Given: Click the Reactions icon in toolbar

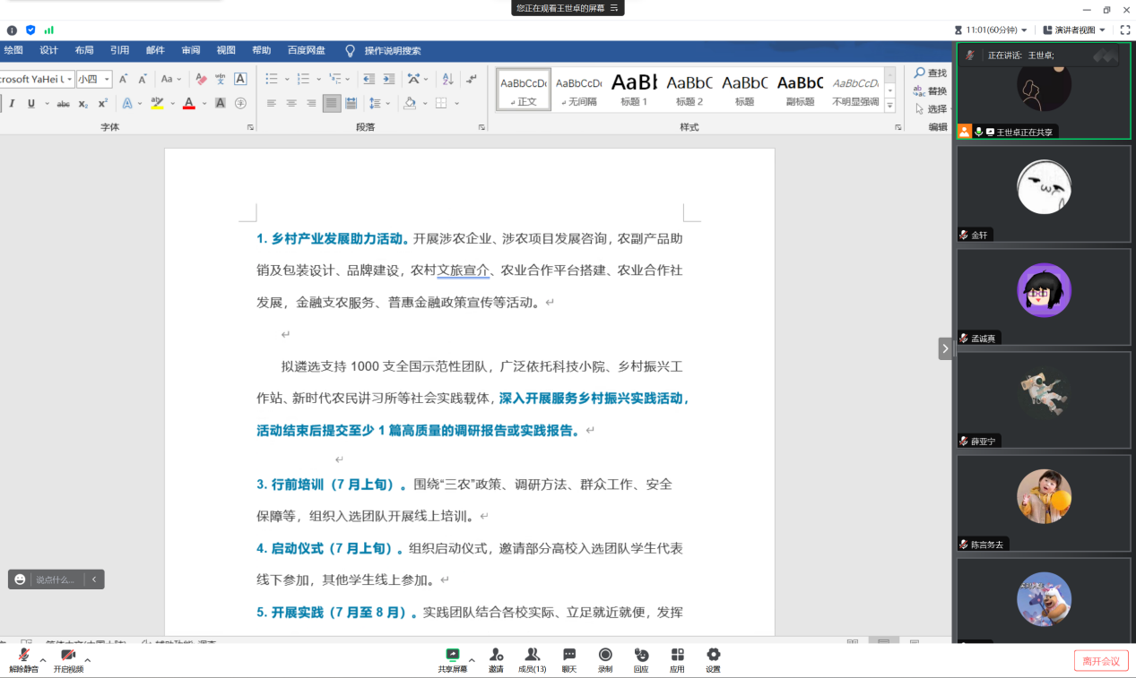Looking at the screenshot, I should pos(641,656).
